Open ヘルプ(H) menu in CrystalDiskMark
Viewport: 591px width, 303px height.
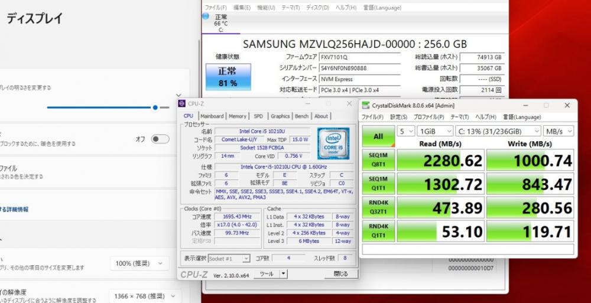point(486,117)
